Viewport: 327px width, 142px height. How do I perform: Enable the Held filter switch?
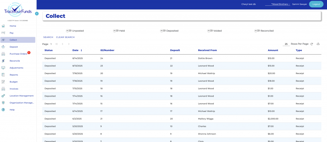click(116, 31)
